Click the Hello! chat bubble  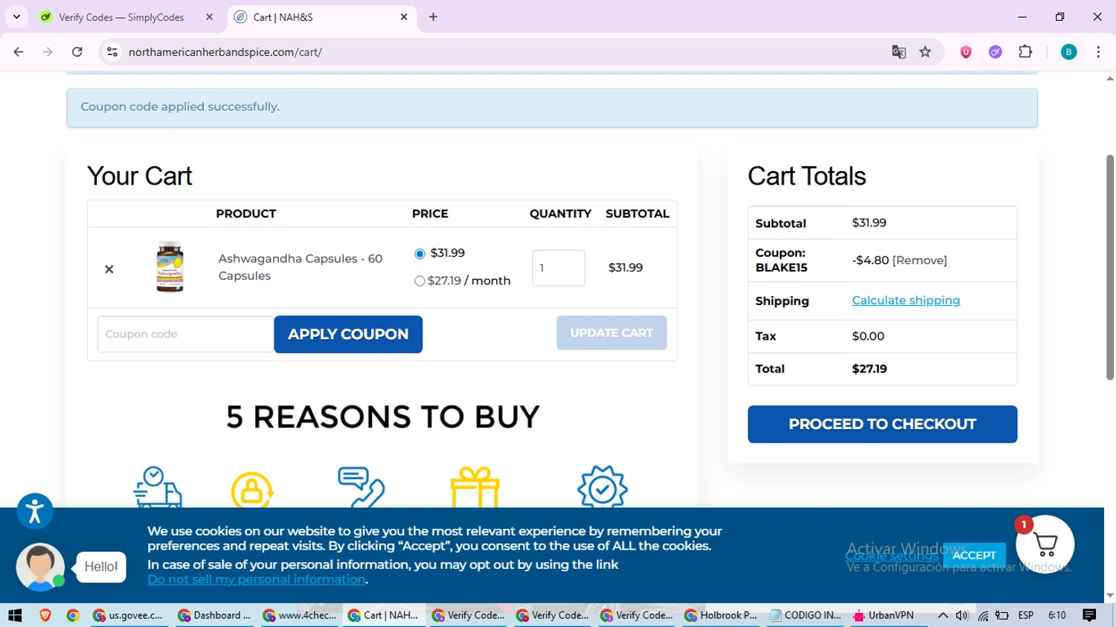[x=101, y=567]
